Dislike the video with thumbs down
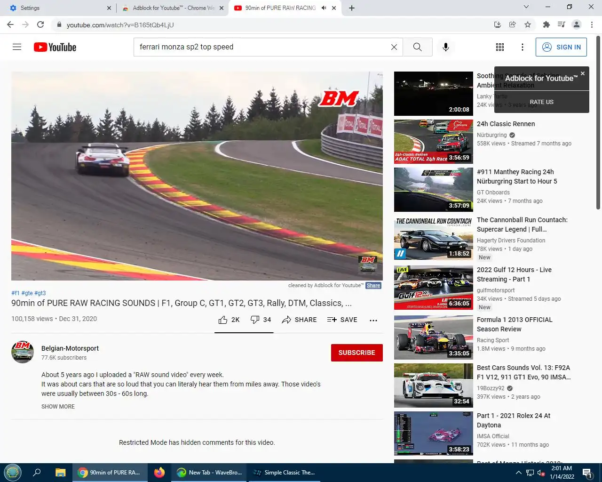 click(x=261, y=320)
